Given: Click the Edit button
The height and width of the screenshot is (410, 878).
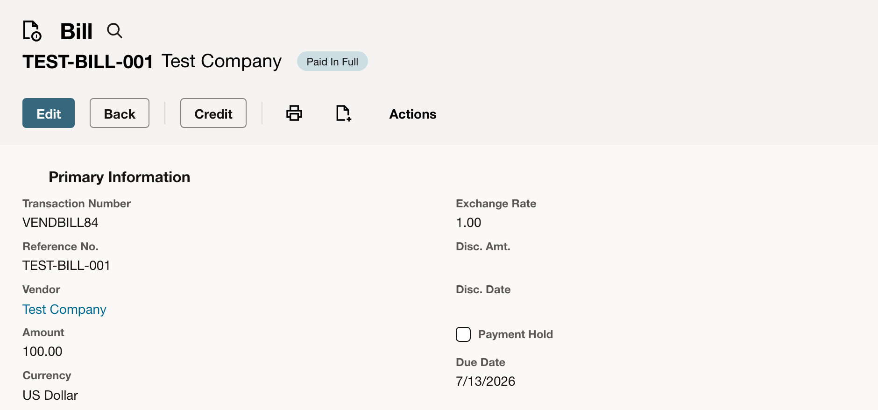Looking at the screenshot, I should (x=49, y=113).
